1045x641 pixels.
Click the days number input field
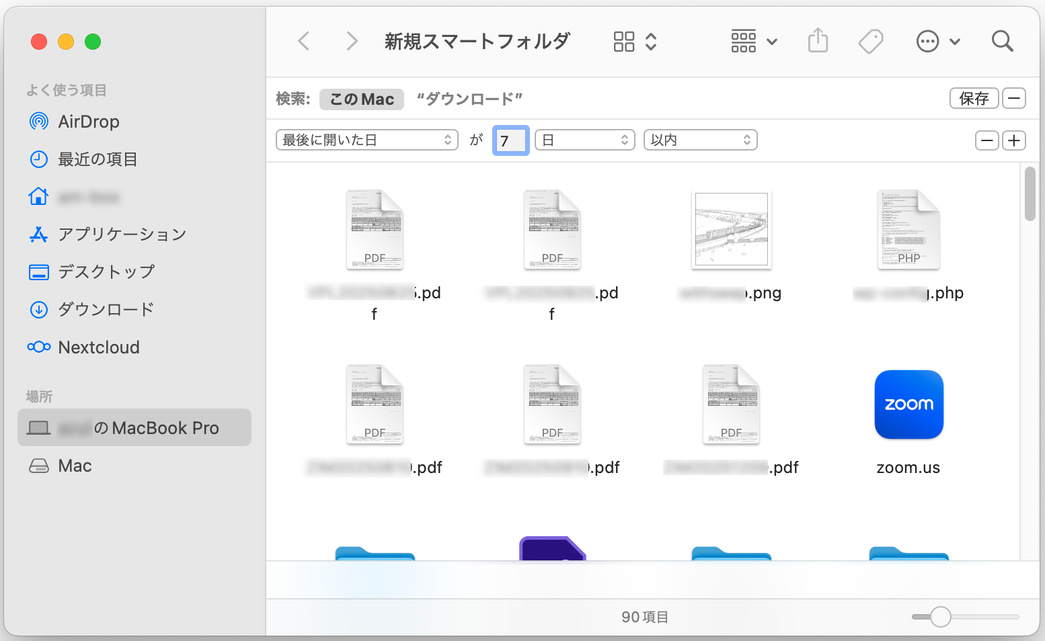tap(510, 140)
